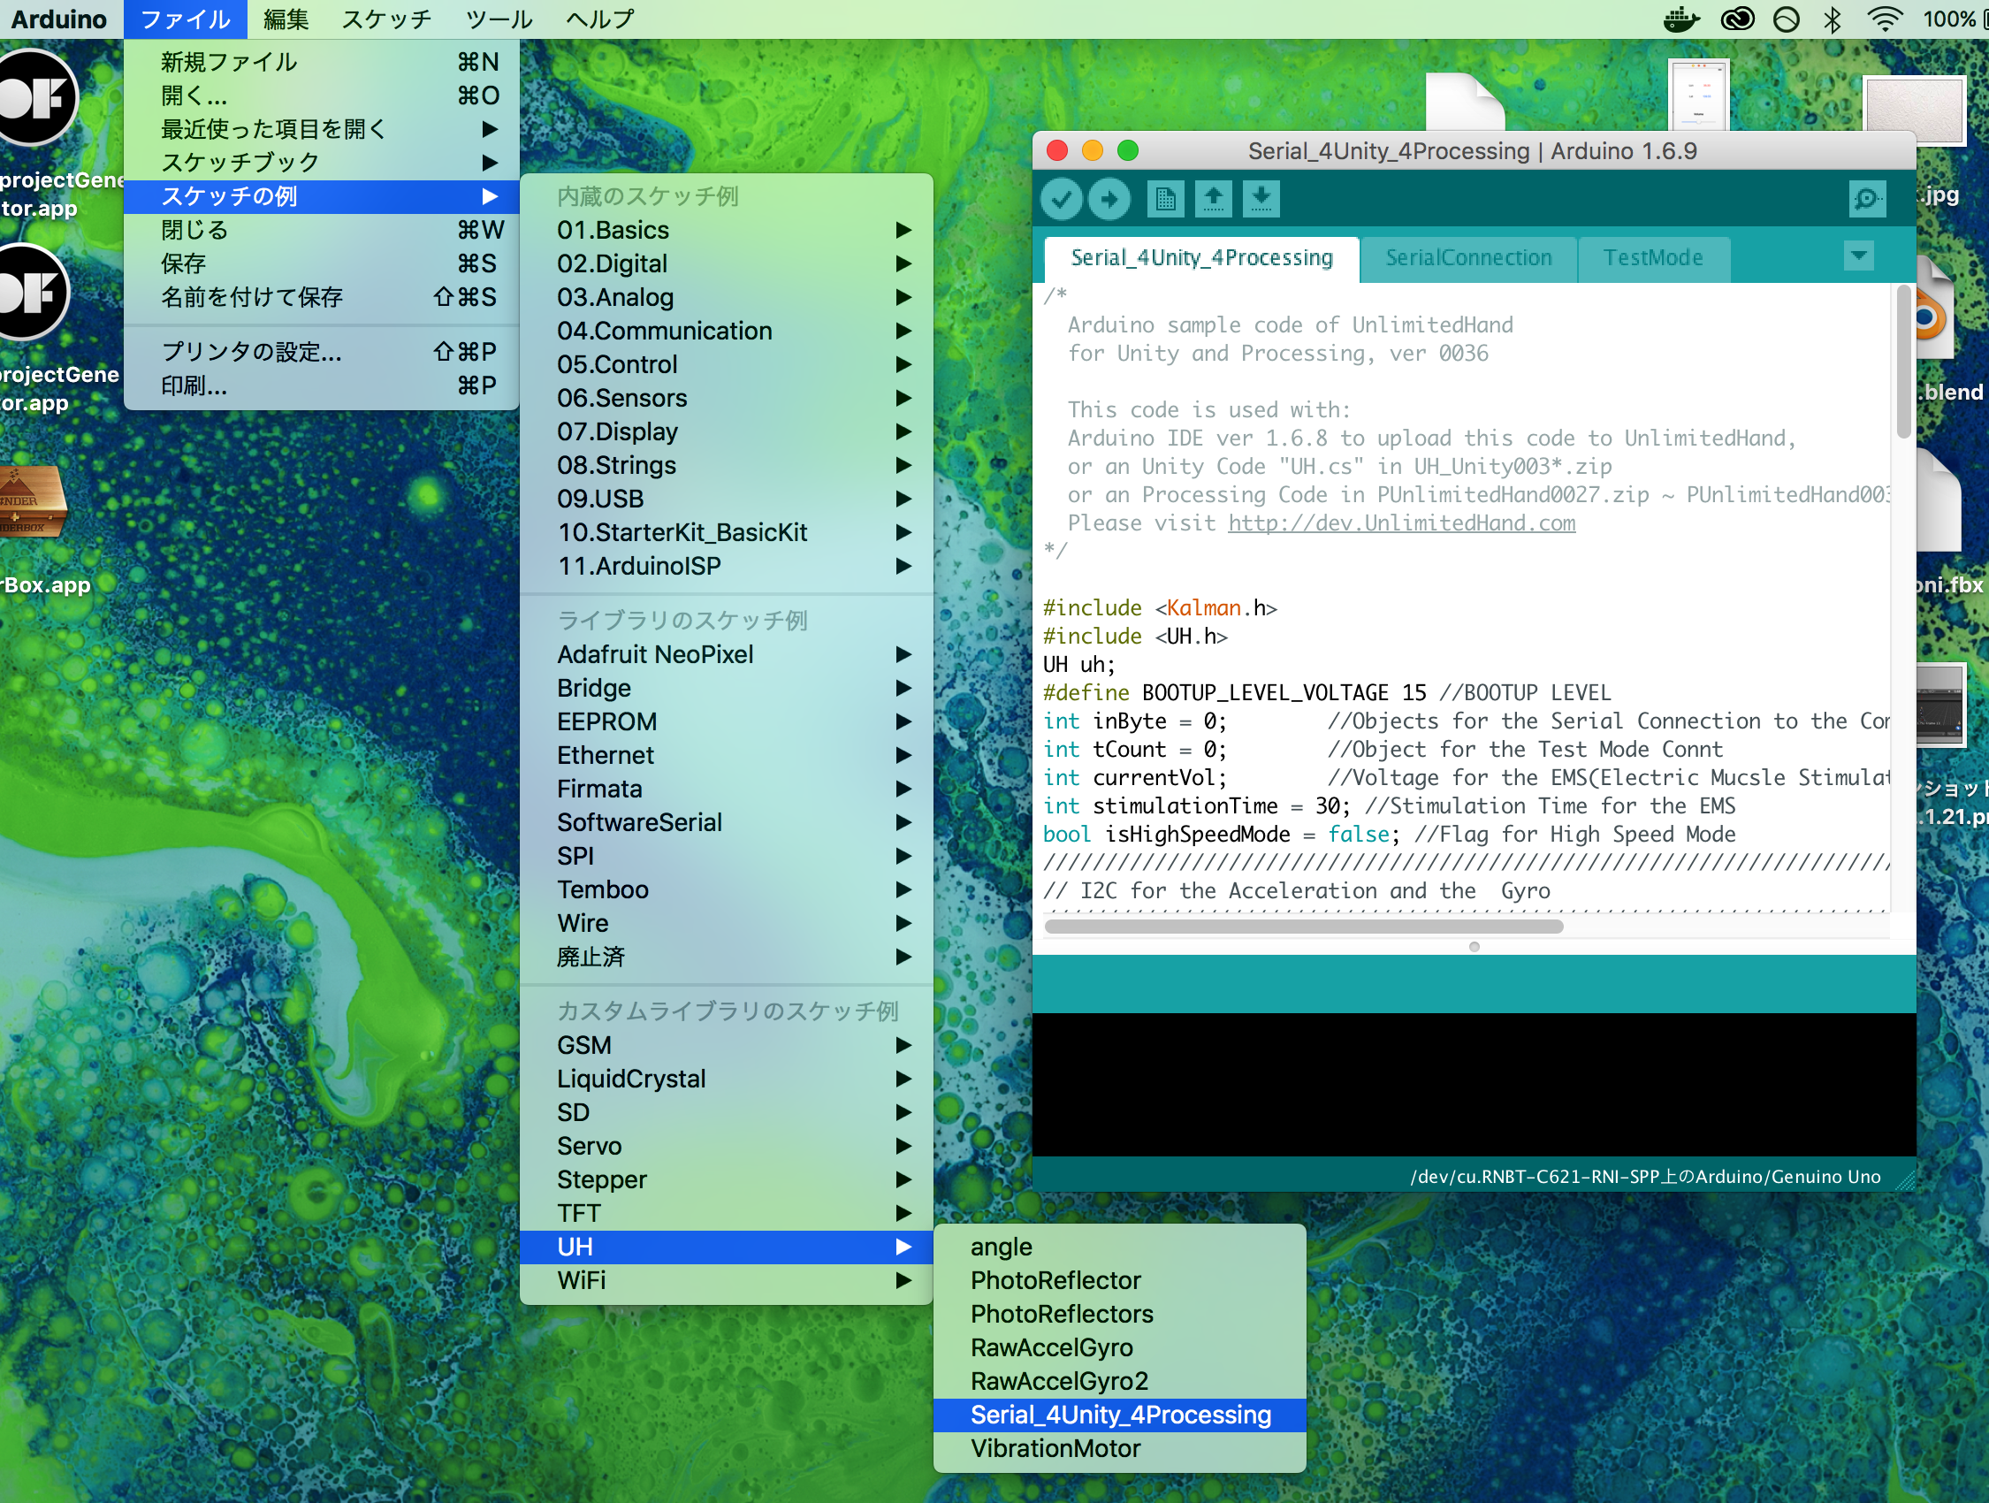Click the editor horizontal scrollbar
This screenshot has width=1989, height=1503.
1303,927
